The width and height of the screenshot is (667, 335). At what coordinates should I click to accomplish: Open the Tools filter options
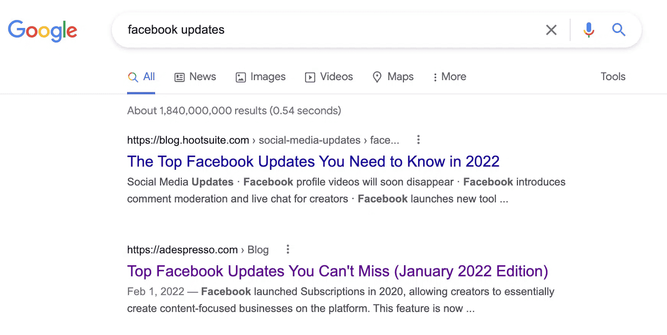coord(613,76)
